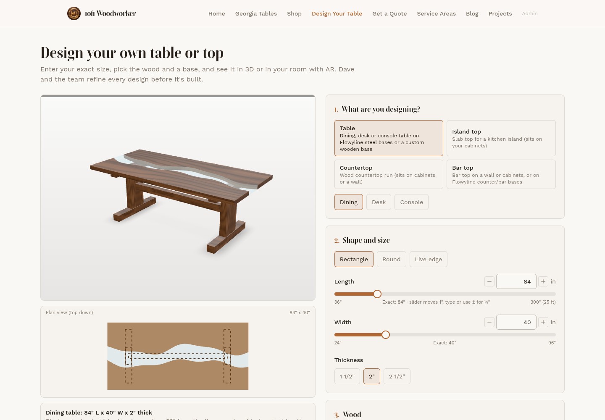Decrease length with the minus button

[x=489, y=281]
